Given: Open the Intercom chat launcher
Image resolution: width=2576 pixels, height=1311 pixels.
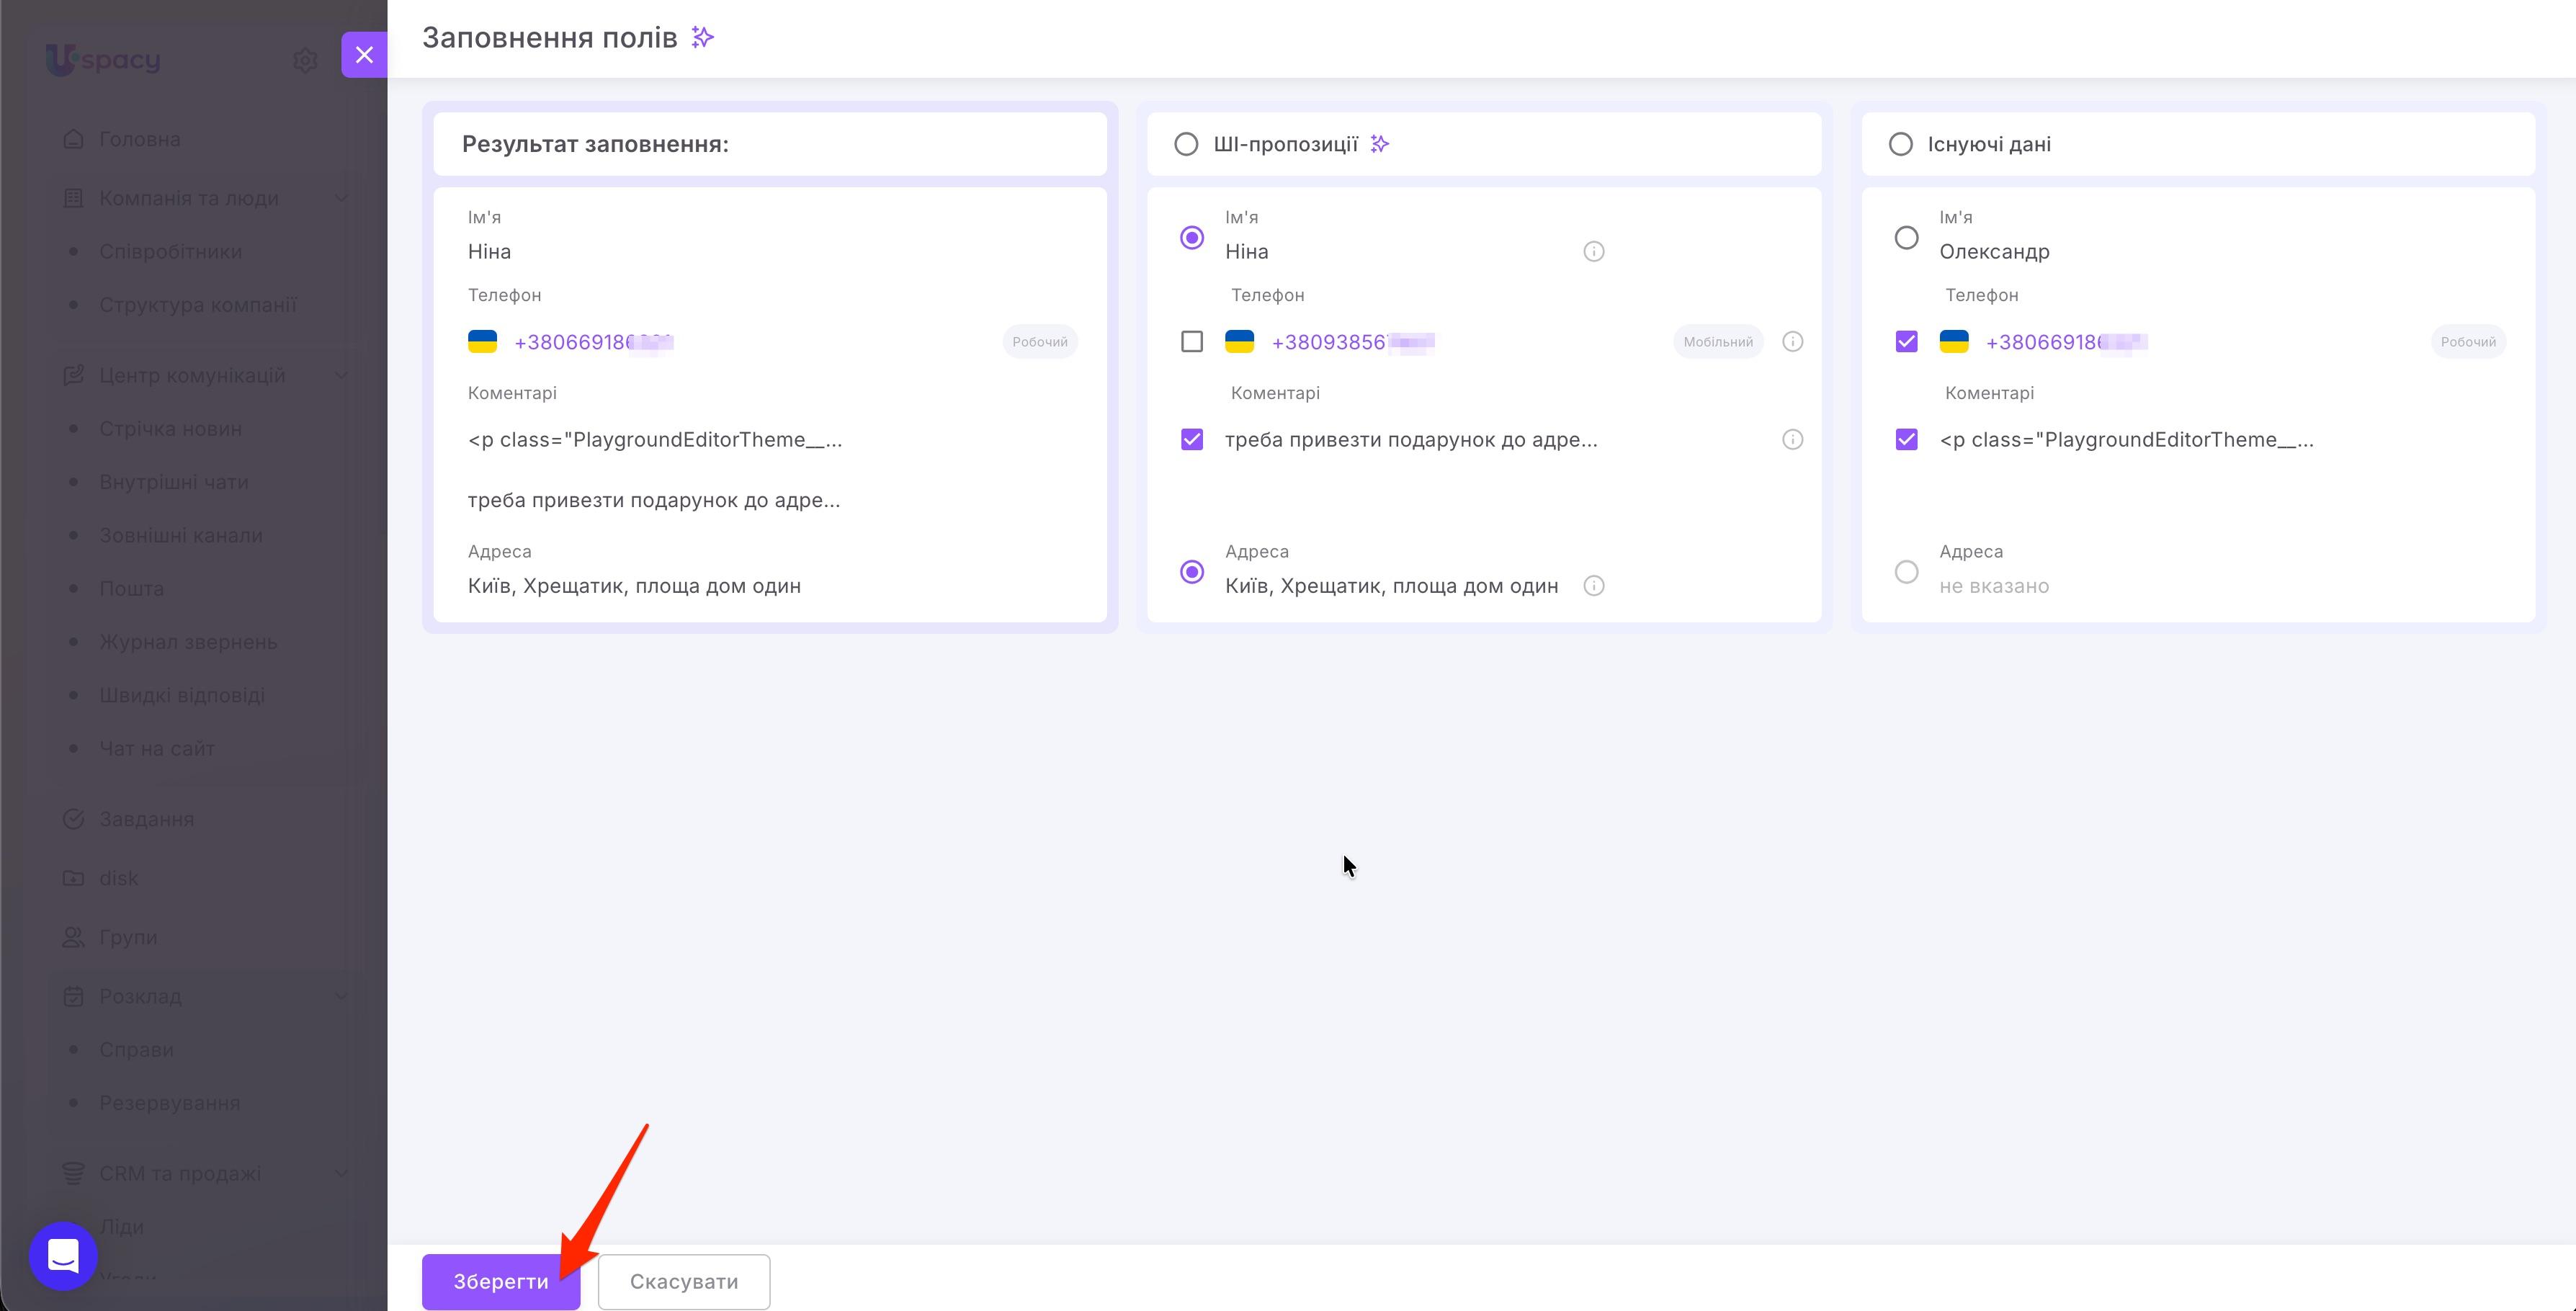Looking at the screenshot, I should (64, 1255).
